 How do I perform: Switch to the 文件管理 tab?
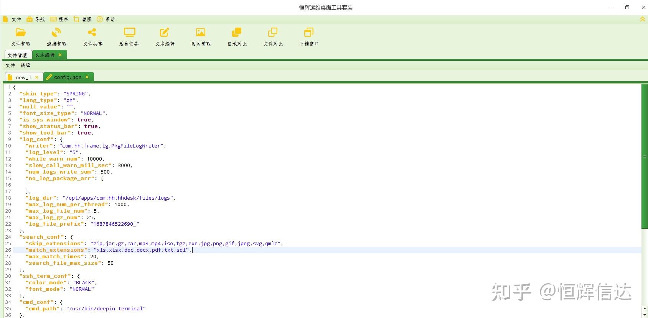click(17, 55)
